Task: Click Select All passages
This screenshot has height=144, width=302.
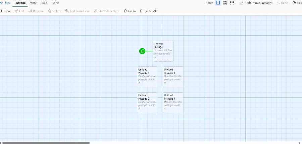Action: pos(148,11)
